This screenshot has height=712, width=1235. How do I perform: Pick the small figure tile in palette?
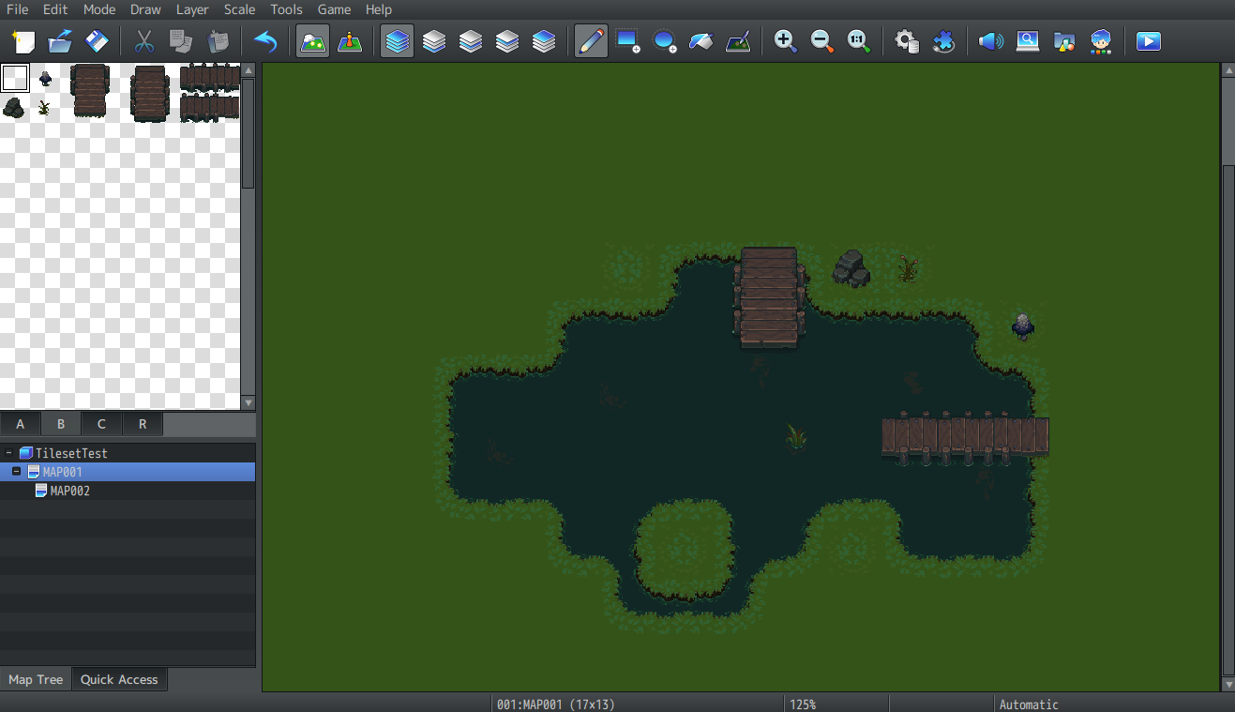[44, 79]
